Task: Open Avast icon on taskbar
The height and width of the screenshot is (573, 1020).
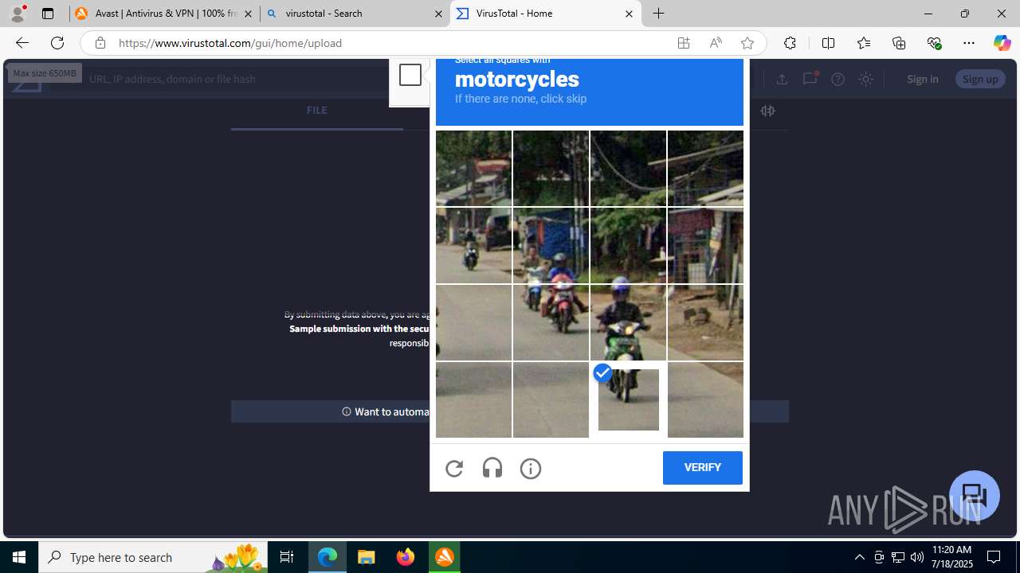Action: [x=445, y=557]
